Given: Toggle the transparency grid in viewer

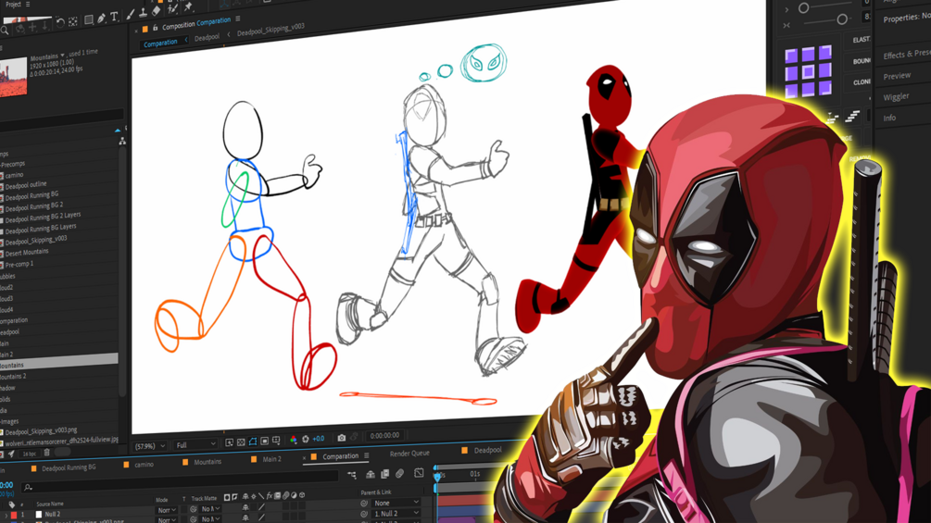Looking at the screenshot, I should [241, 442].
